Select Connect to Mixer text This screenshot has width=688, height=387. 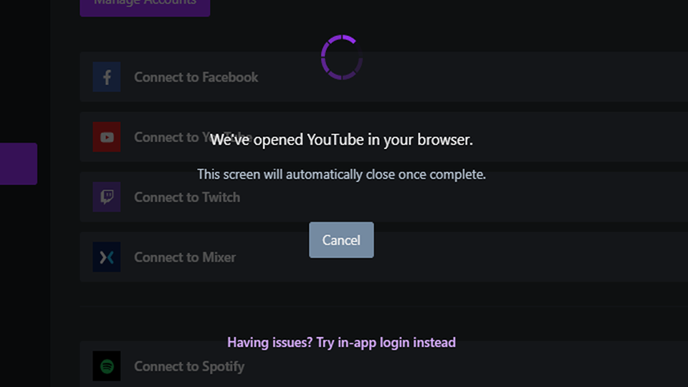(185, 257)
